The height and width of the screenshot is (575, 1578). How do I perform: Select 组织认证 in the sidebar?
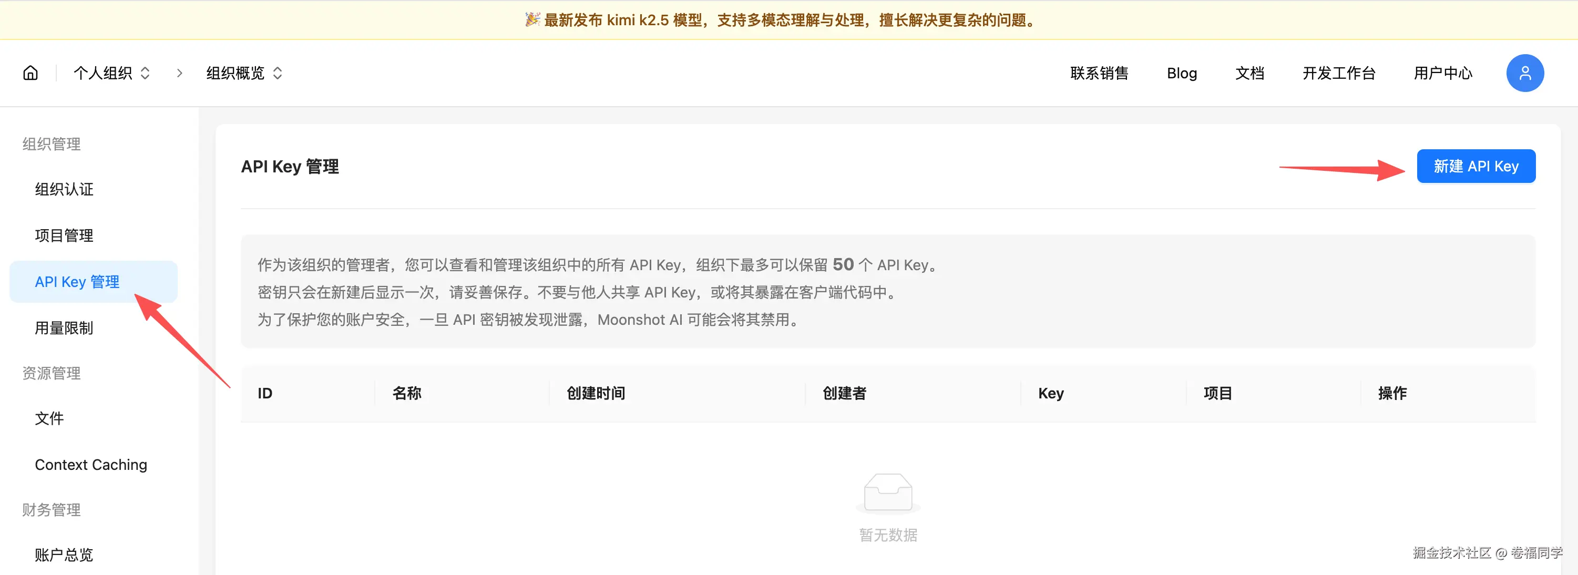click(x=64, y=190)
